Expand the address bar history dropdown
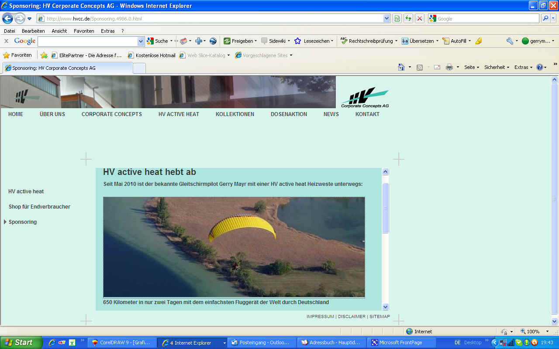The image size is (559, 349). 386,19
